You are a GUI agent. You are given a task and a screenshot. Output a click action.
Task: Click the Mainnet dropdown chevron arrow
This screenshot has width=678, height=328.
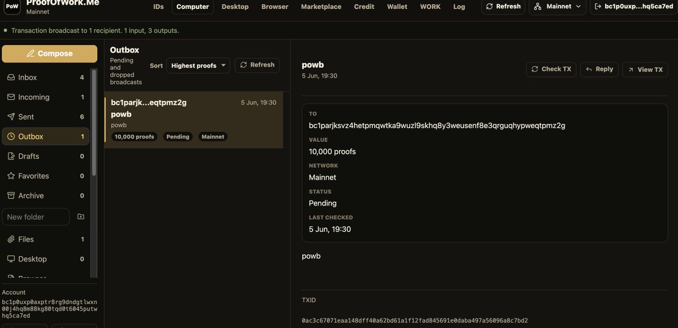coord(577,7)
